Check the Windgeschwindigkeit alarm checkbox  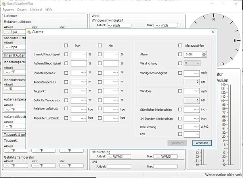coord(180,73)
